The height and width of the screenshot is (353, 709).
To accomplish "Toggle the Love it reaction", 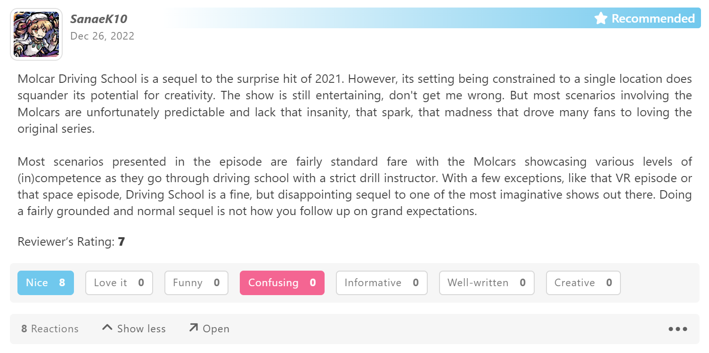I will [119, 283].
